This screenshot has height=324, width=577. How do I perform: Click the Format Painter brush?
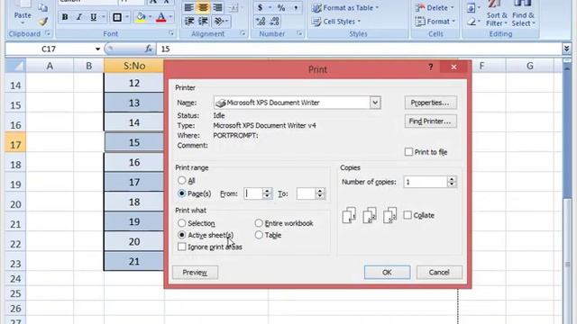(x=43, y=22)
